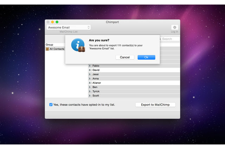Click into the Search field
This screenshot has height=149, width=225.
pos(170,39)
